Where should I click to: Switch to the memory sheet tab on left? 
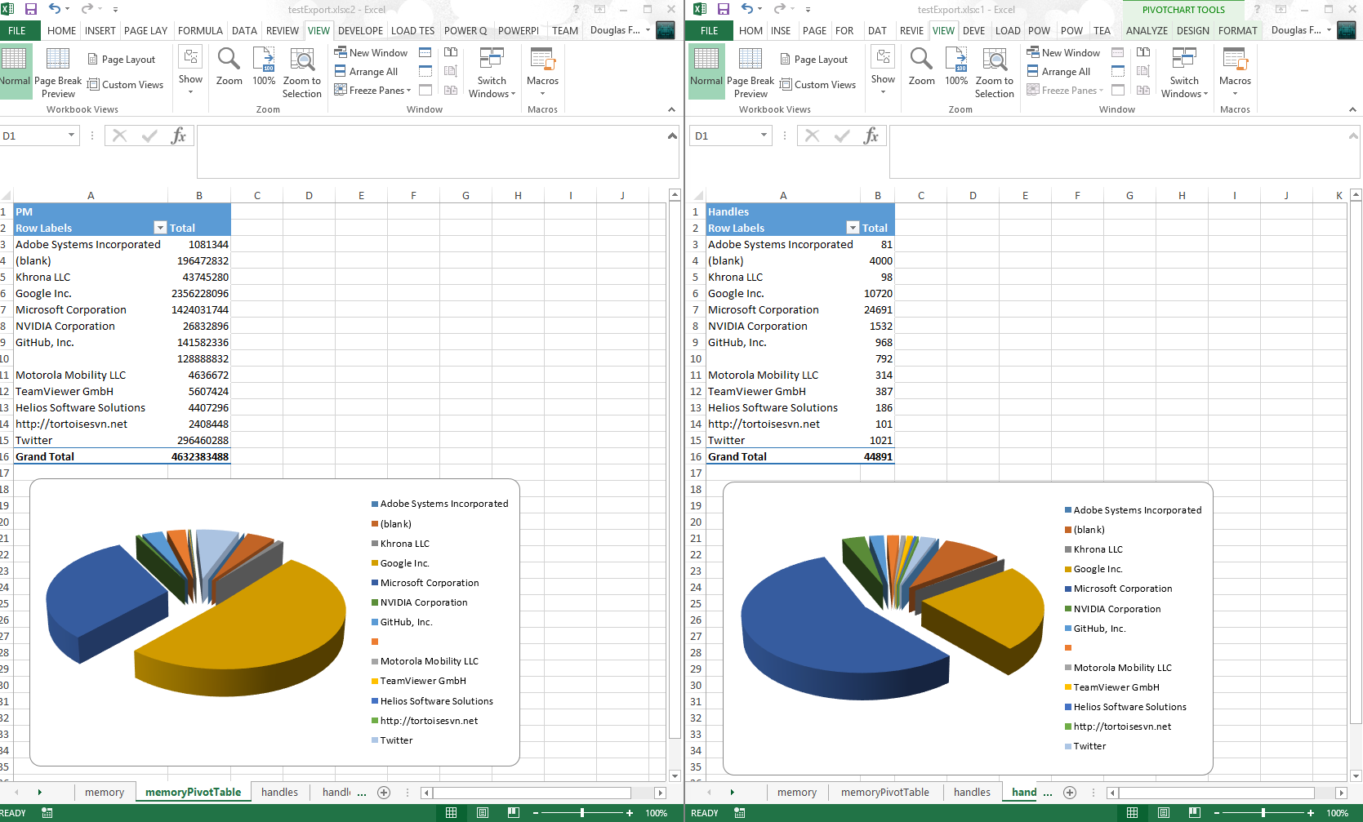(x=105, y=792)
